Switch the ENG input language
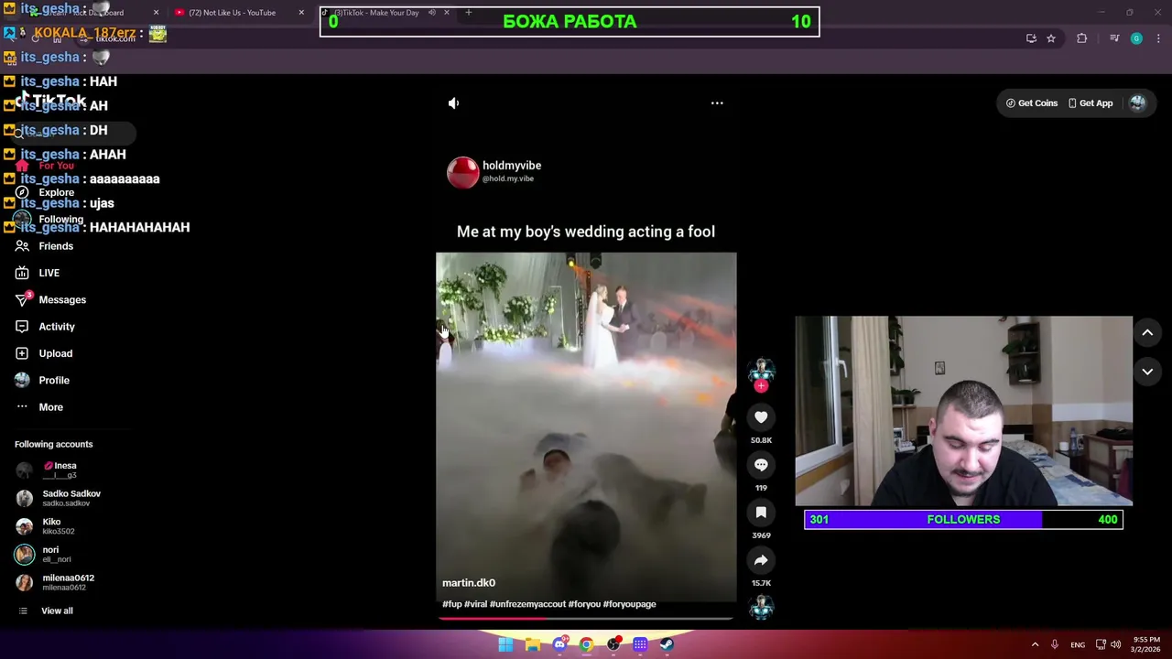 click(x=1078, y=644)
